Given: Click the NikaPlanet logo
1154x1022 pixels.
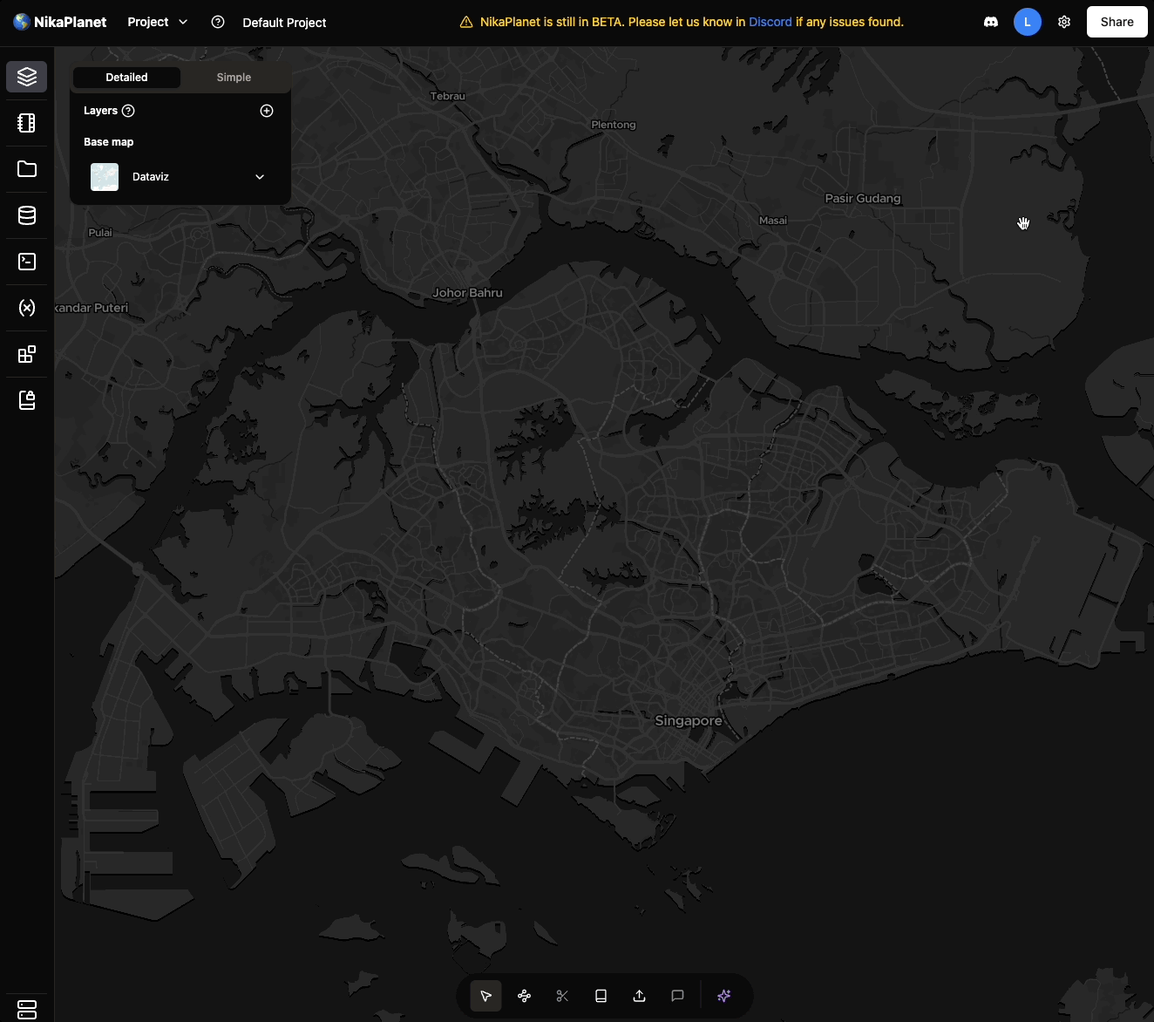Looking at the screenshot, I should point(59,22).
